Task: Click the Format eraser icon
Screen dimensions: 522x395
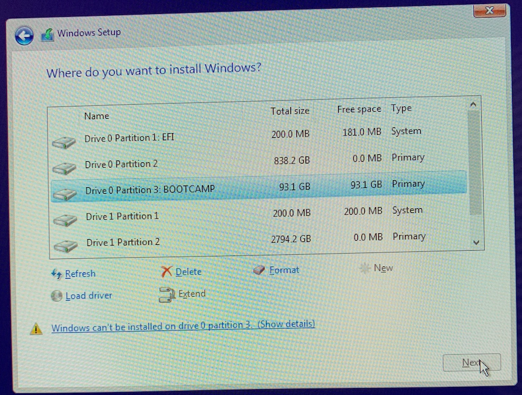Action: [258, 270]
